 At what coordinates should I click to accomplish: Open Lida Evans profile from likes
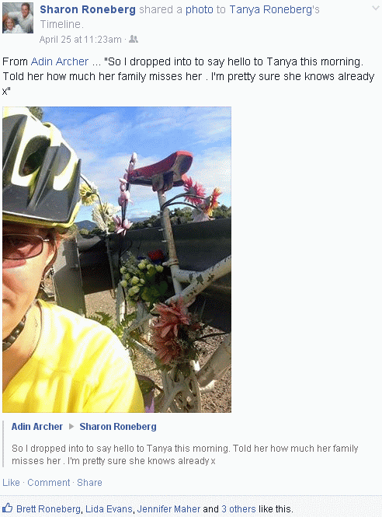109,509
